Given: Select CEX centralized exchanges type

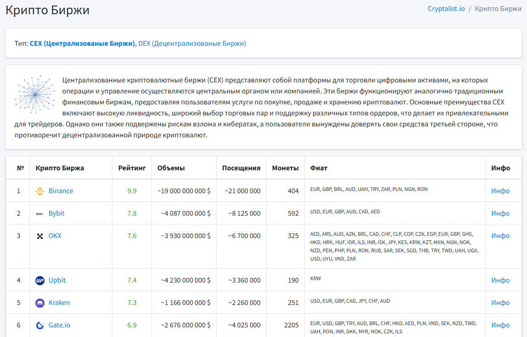Looking at the screenshot, I should tap(82, 43).
